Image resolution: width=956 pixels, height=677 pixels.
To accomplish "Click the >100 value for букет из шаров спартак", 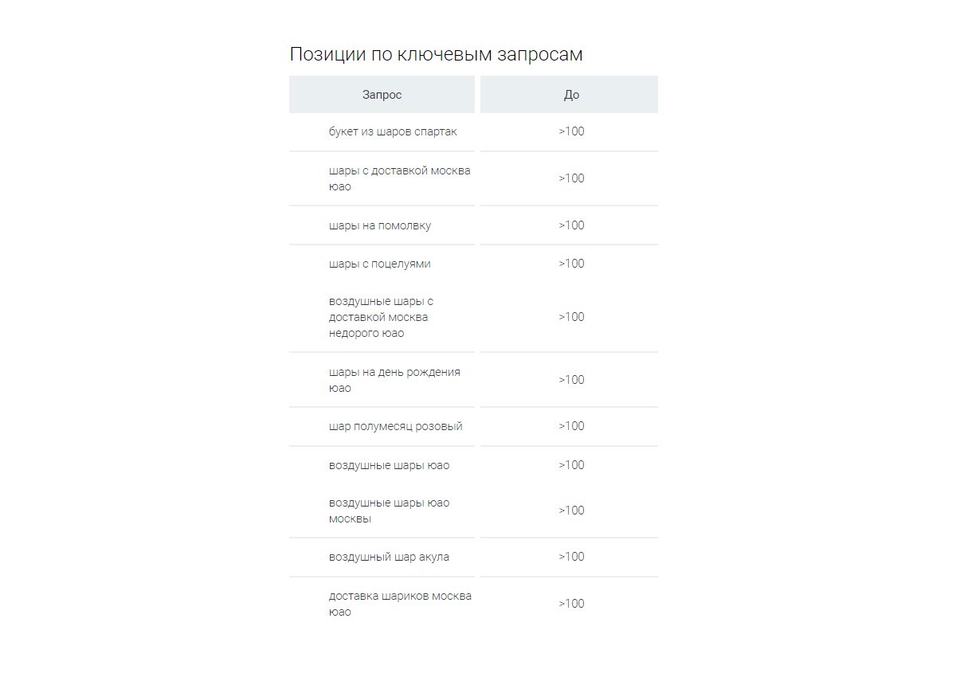I will pos(571,131).
